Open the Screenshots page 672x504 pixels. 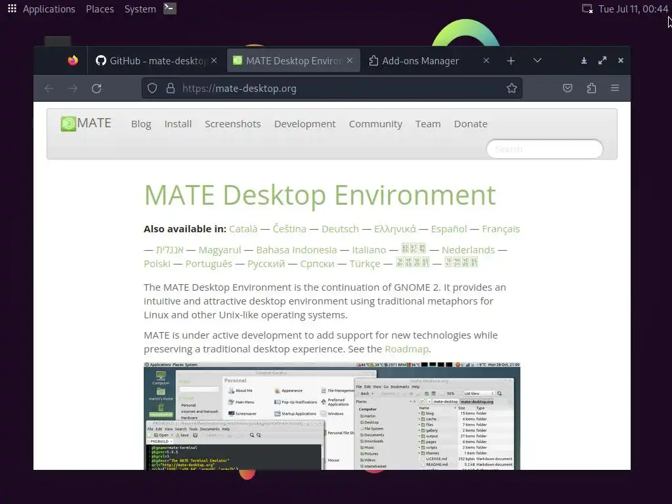tap(233, 124)
